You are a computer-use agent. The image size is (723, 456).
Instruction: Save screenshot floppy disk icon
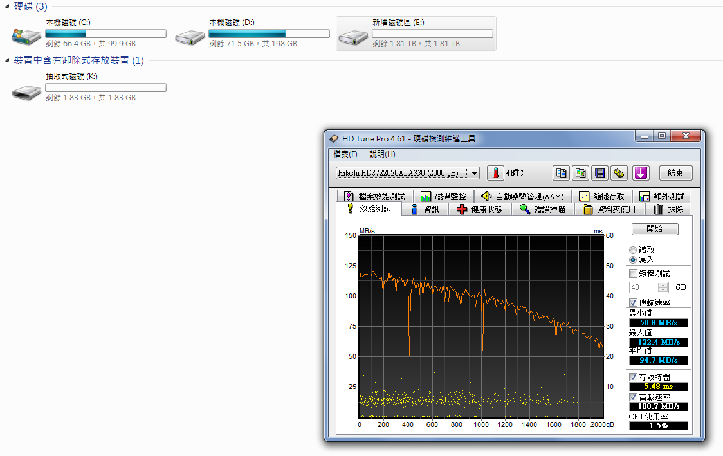click(x=600, y=173)
